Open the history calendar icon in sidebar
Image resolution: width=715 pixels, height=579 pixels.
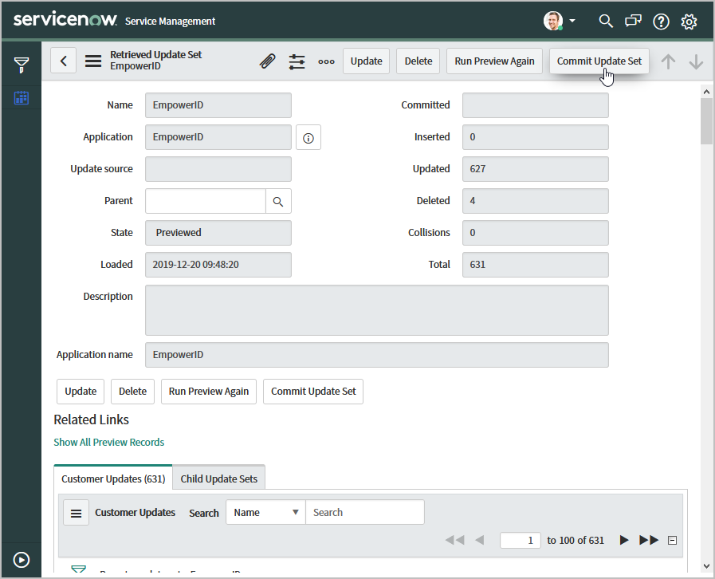click(22, 98)
